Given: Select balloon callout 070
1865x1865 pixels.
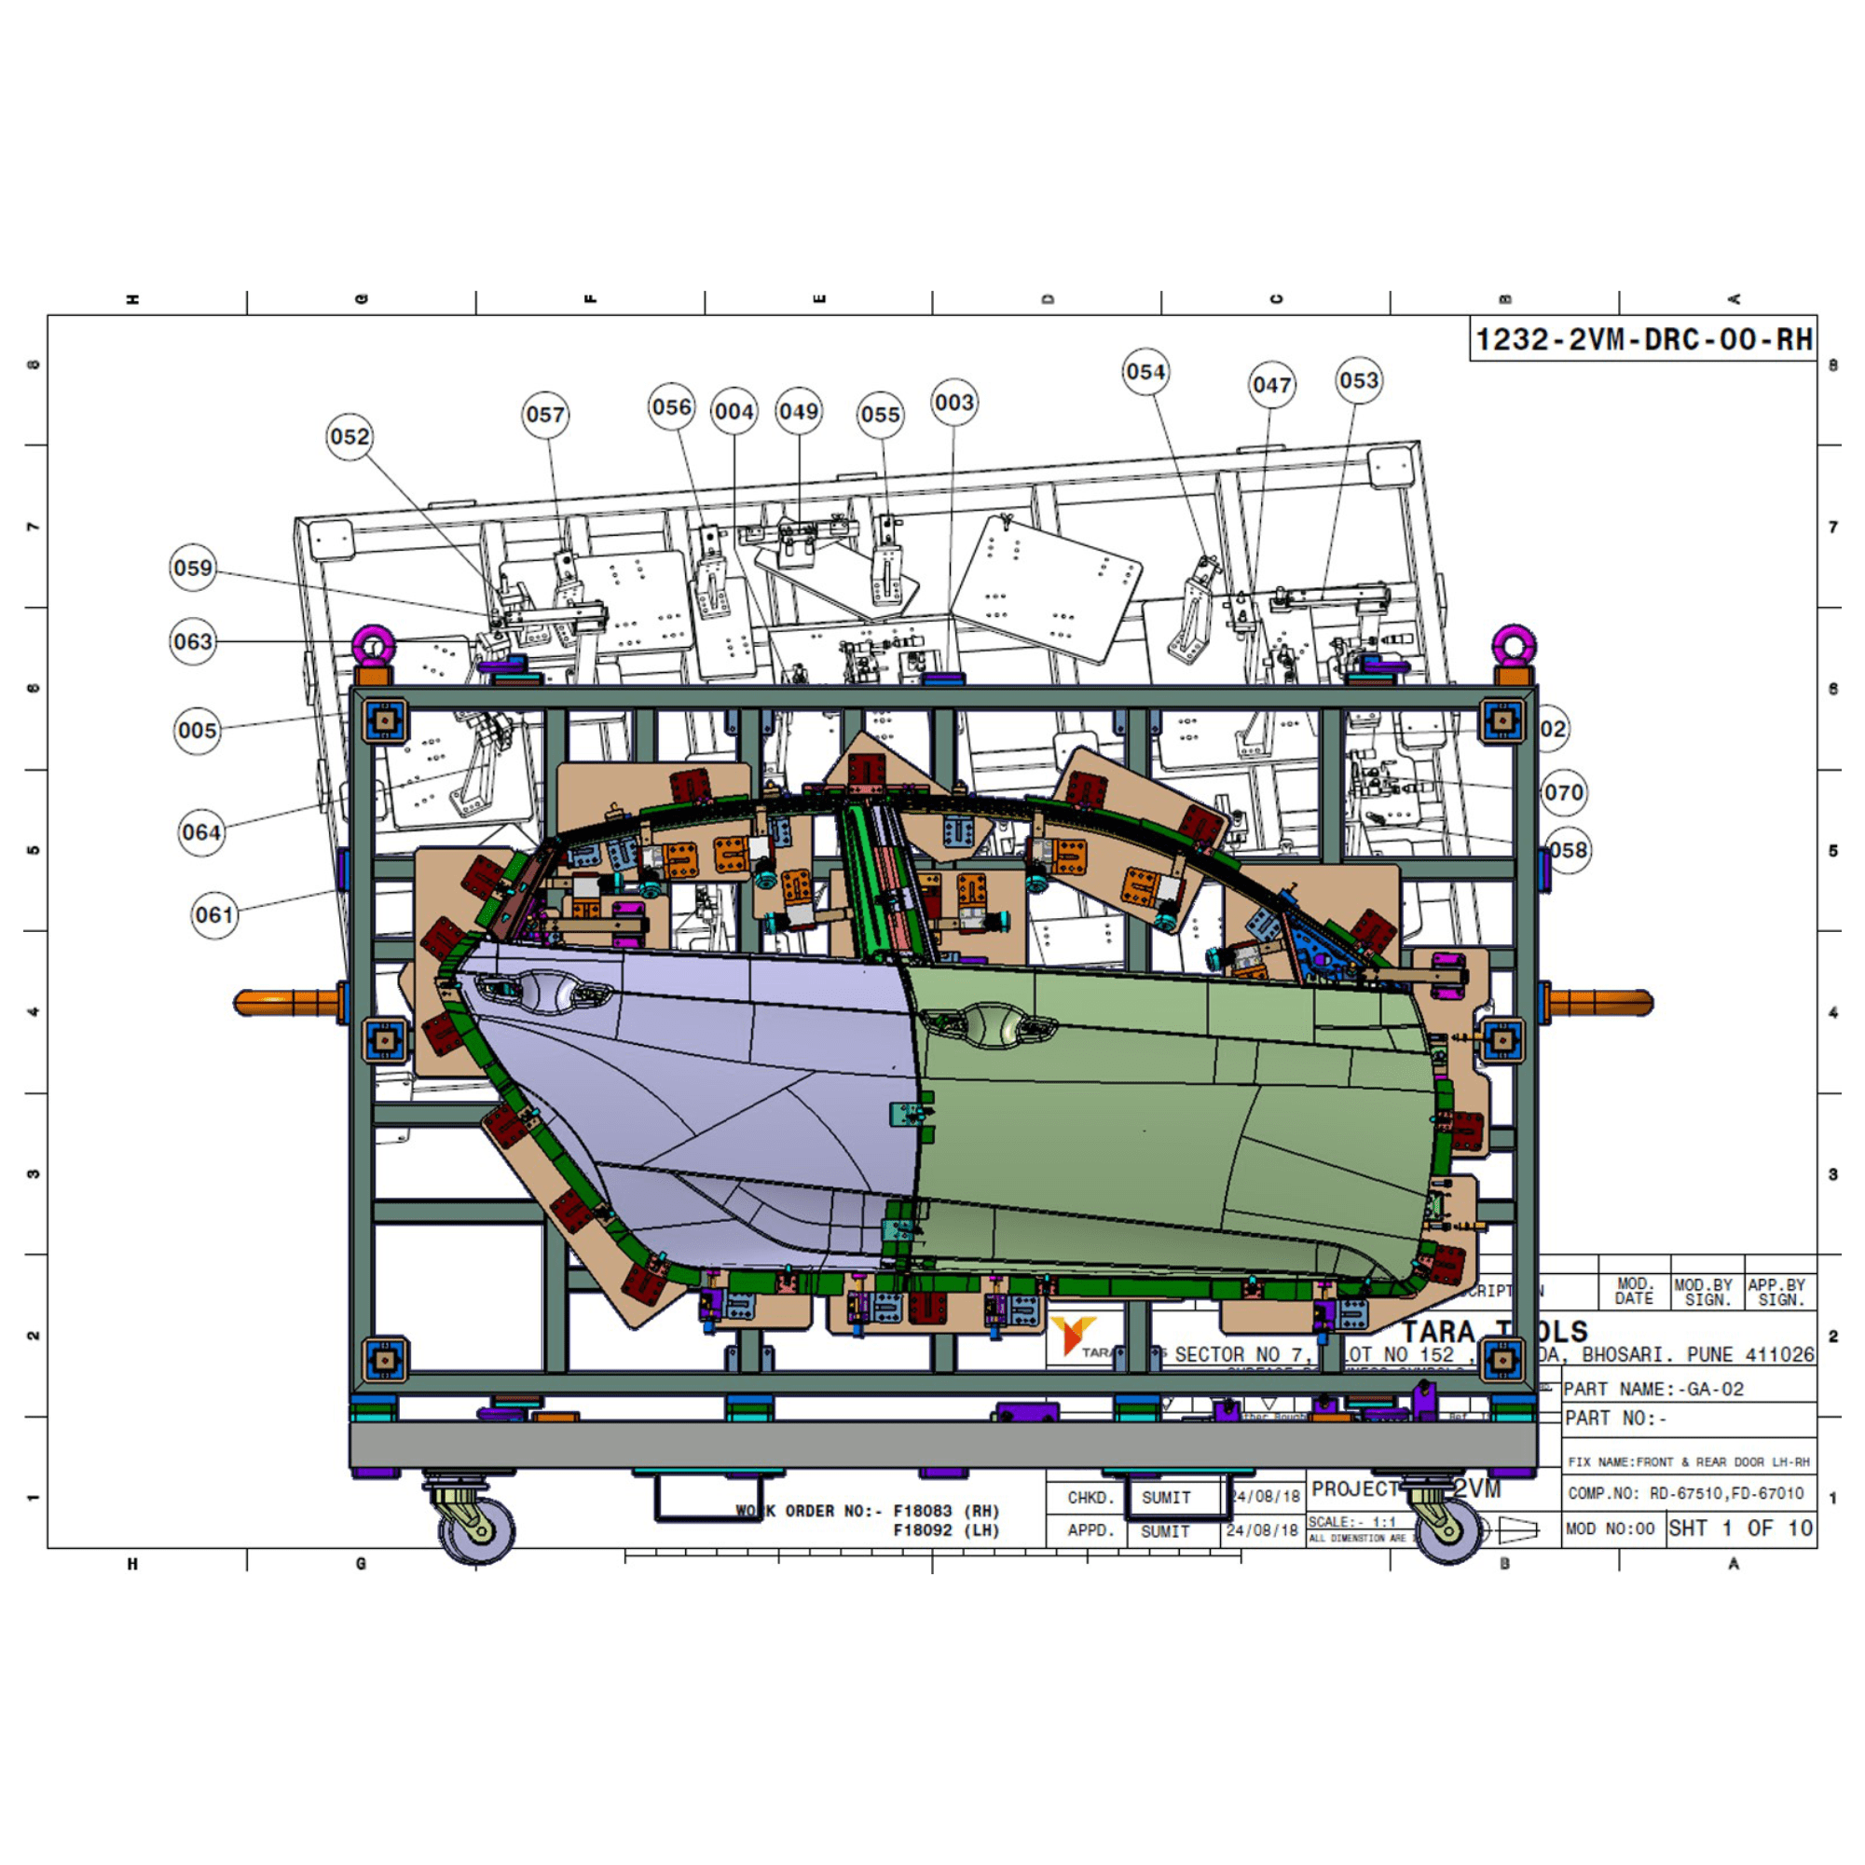Looking at the screenshot, I should coord(1564,792).
